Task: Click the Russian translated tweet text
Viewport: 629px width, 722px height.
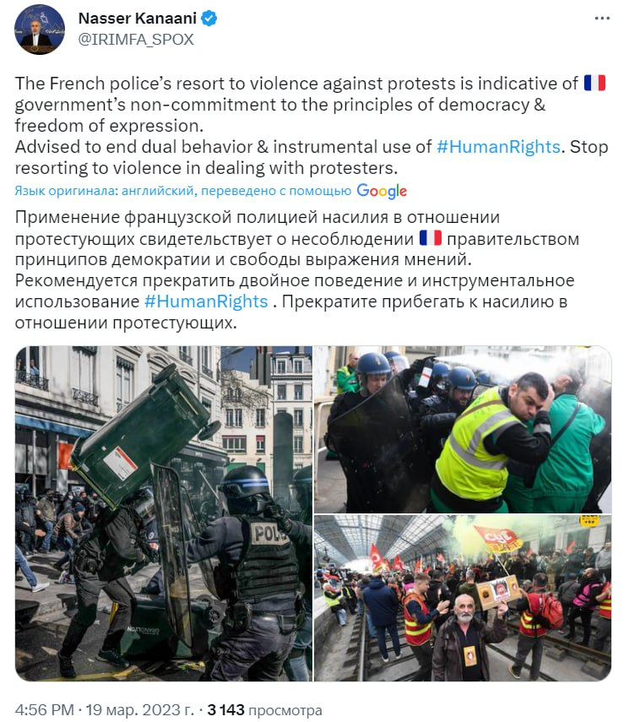Action: pos(297,270)
